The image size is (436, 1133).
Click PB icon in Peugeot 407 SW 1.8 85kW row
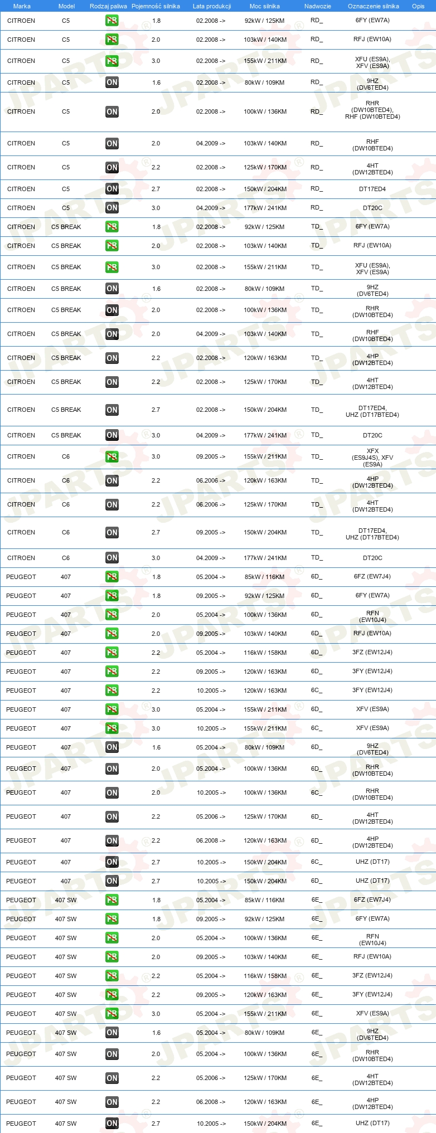112,900
